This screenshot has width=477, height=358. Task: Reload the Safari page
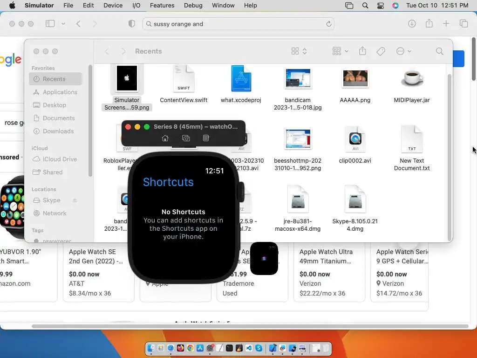pos(328,24)
